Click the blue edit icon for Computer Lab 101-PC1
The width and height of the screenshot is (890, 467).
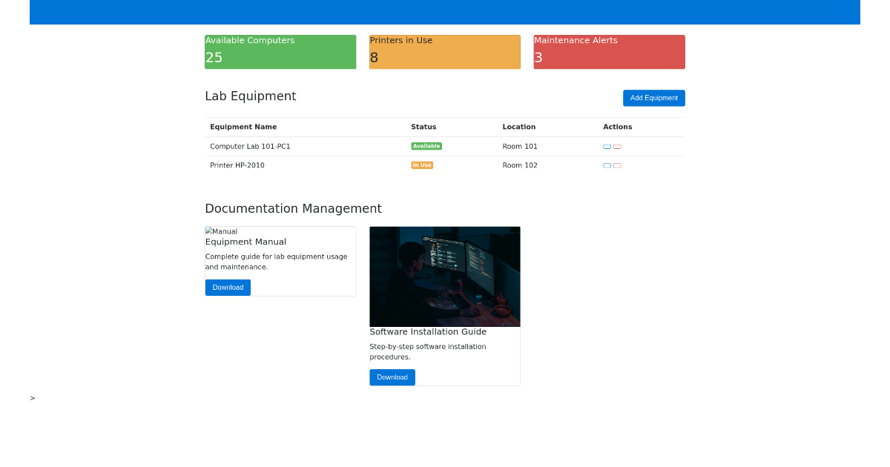click(607, 147)
